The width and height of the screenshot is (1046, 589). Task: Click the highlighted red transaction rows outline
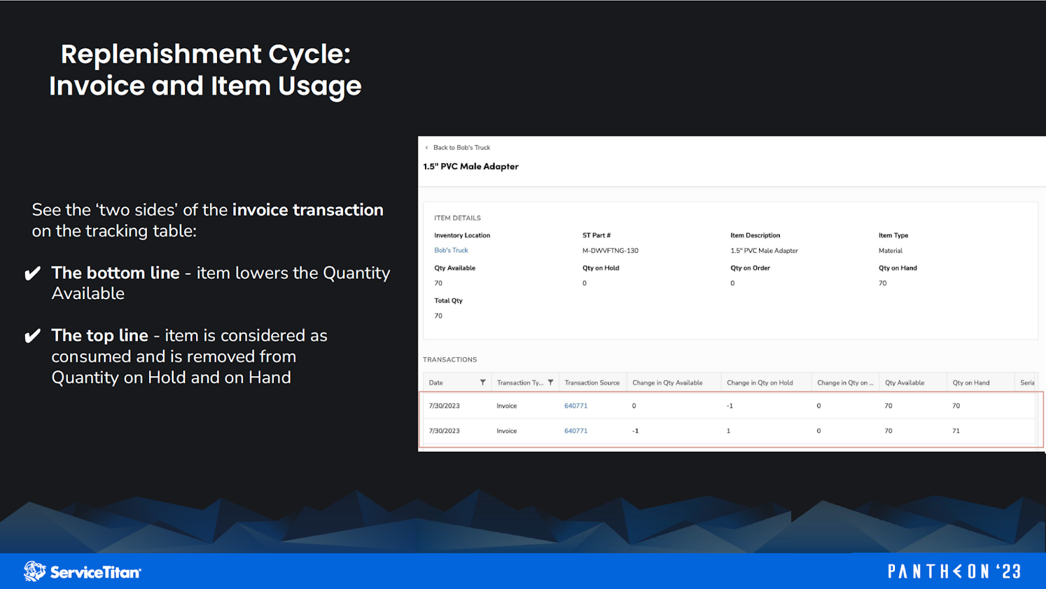730,418
